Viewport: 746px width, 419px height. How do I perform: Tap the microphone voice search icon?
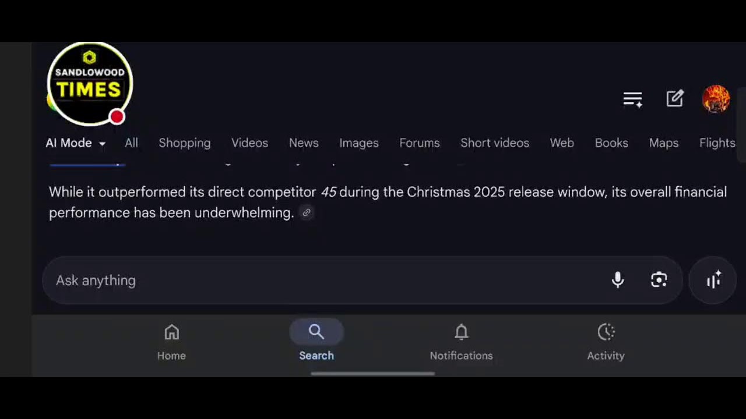pyautogui.click(x=618, y=280)
